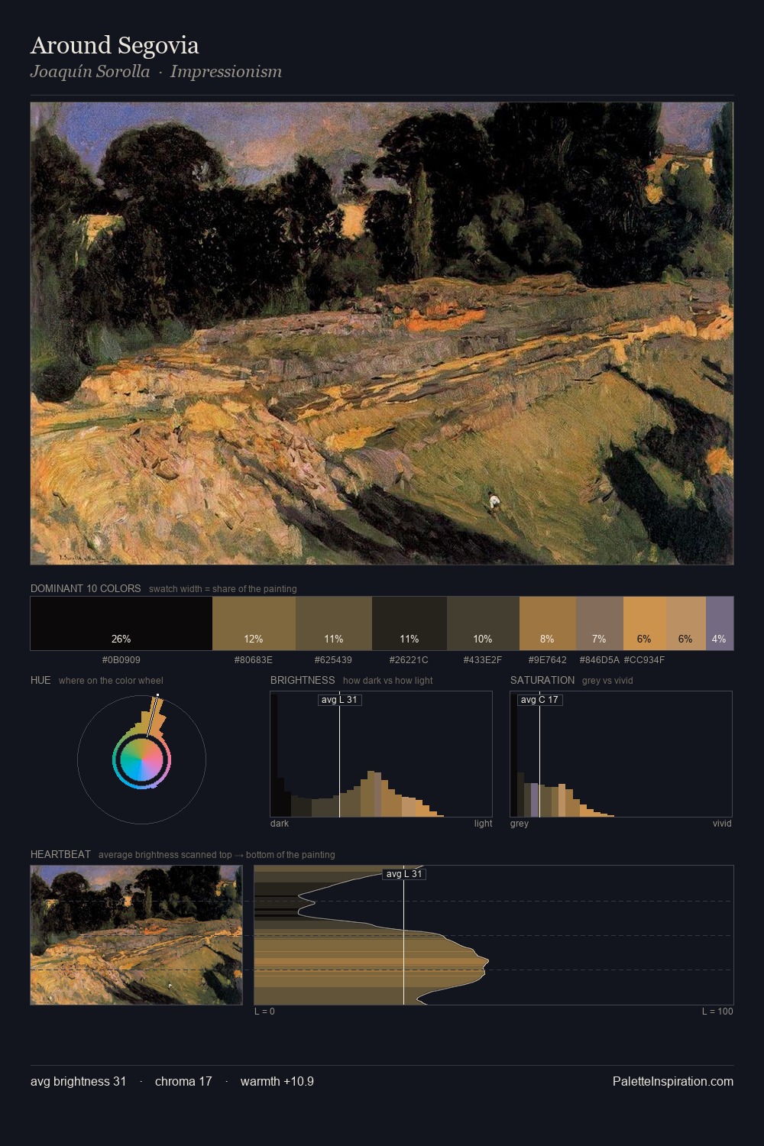Select the 10% swatch #433E2F
This screenshot has height=1146, width=764.
[x=483, y=623]
